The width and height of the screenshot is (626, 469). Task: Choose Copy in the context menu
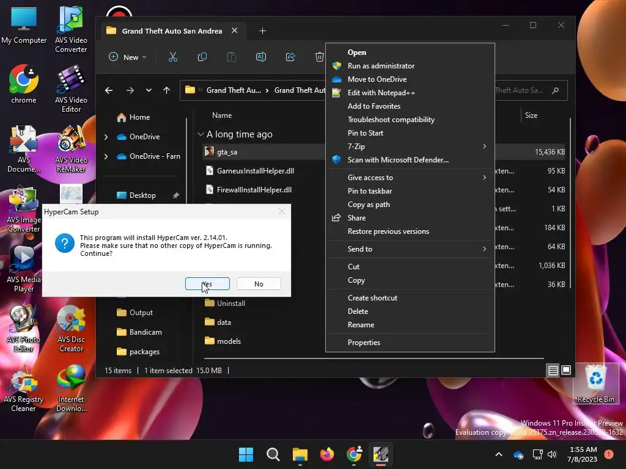(410, 280)
